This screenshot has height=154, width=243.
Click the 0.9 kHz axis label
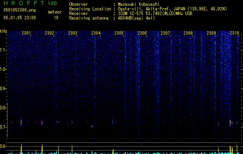(x=3, y=89)
